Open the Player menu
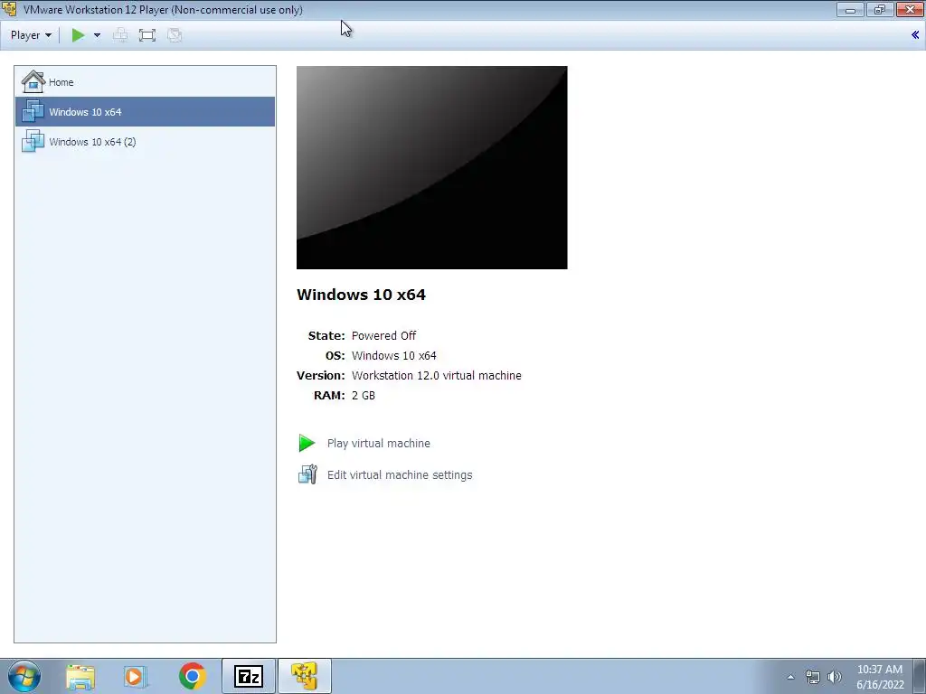The height and width of the screenshot is (694, 926). [31, 35]
